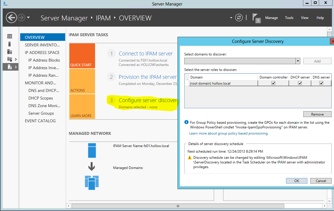Uncheck Domain controller for hollow.local
This screenshot has height=211, width=334.
coord(273,83)
